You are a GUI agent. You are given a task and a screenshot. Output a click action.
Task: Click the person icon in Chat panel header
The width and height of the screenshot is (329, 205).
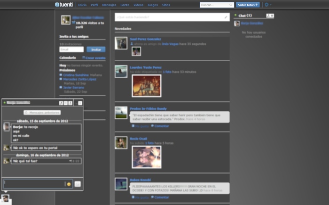[x=268, y=16]
